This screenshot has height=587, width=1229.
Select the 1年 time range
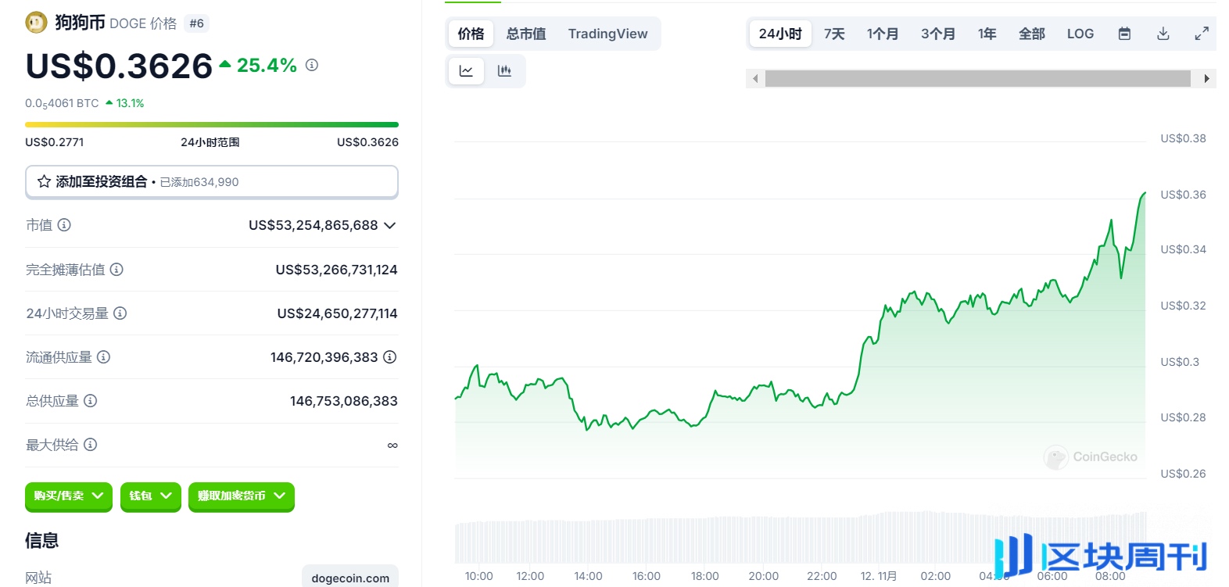[987, 34]
